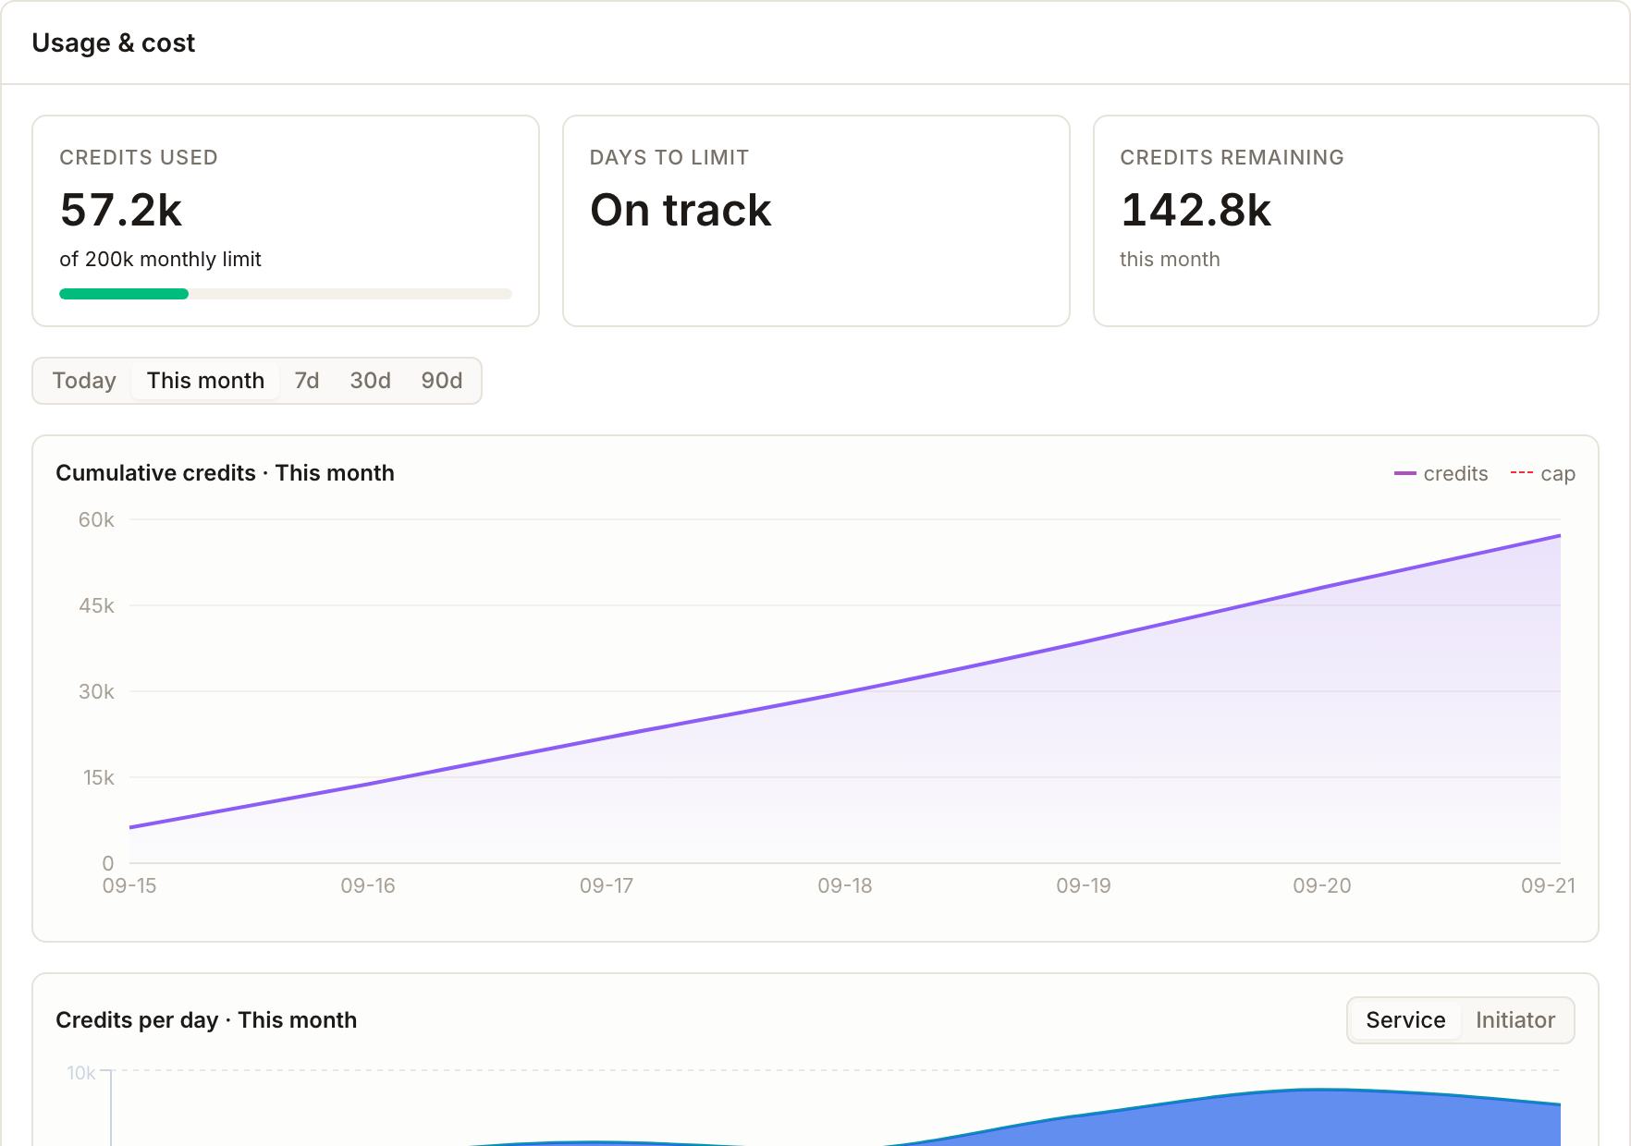Click the 45k y-axis label
The height and width of the screenshot is (1146, 1631).
(x=96, y=605)
